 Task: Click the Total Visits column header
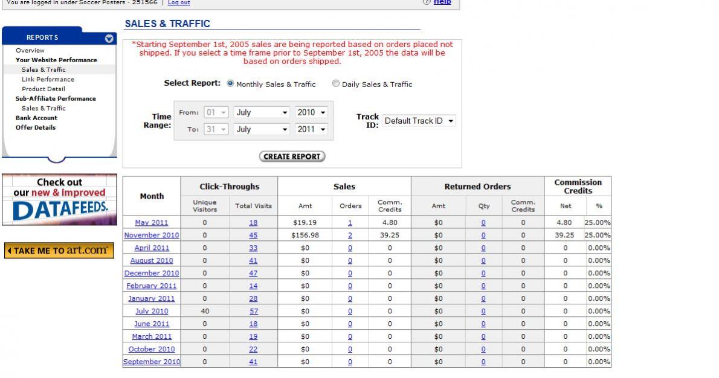click(253, 206)
